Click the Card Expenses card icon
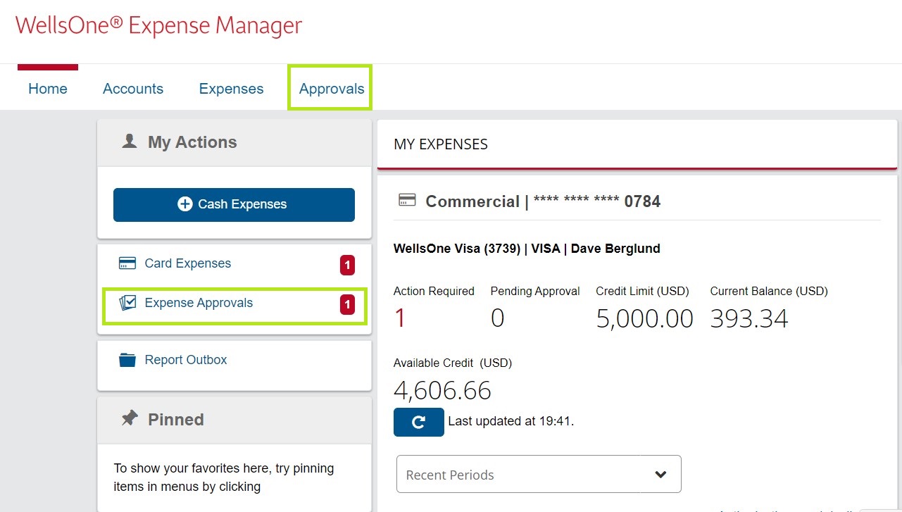This screenshot has width=902, height=512. [x=127, y=263]
